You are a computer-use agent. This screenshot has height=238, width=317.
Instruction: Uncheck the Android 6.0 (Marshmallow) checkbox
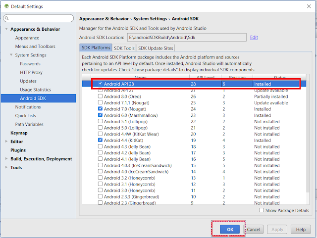click(x=100, y=115)
